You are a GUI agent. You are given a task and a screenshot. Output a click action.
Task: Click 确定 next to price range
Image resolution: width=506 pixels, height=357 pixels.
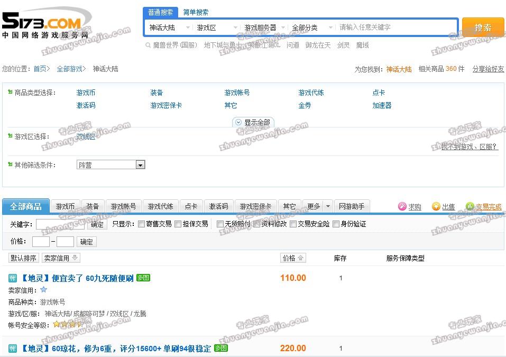tap(87, 242)
